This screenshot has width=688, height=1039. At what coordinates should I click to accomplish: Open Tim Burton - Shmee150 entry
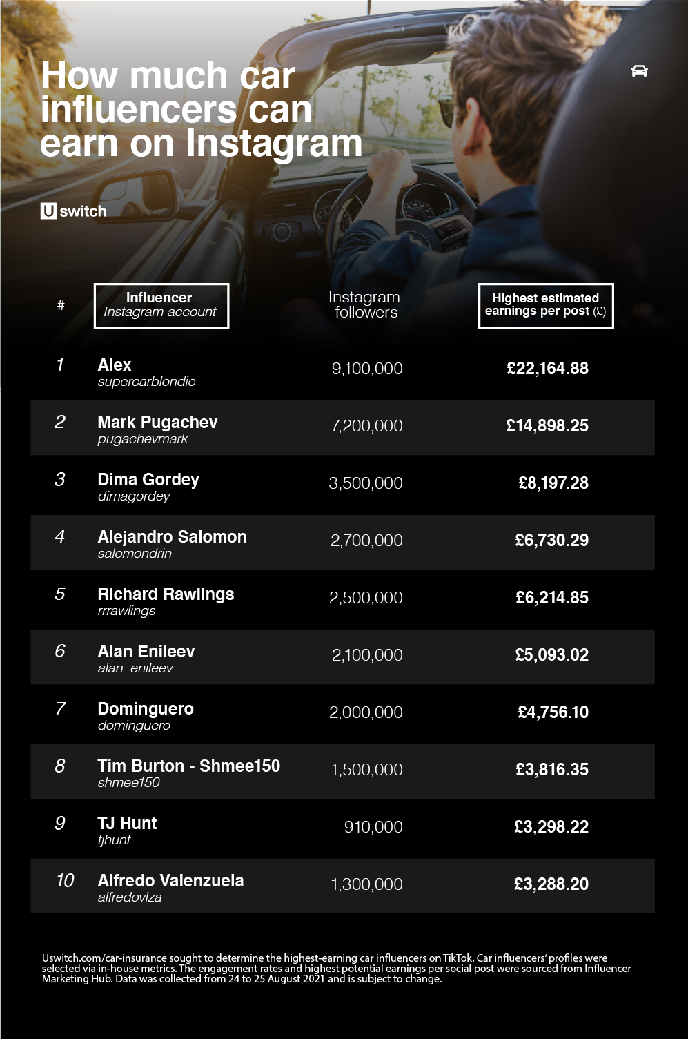[188, 766]
